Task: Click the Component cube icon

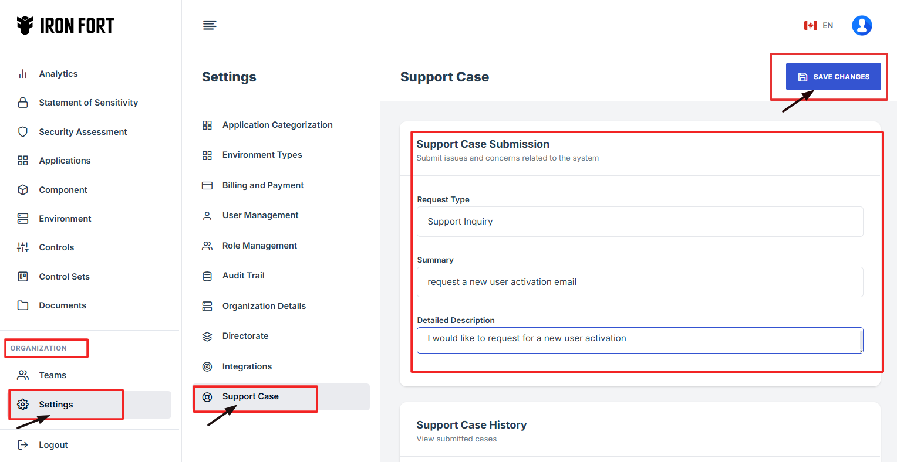Action: [x=23, y=190]
